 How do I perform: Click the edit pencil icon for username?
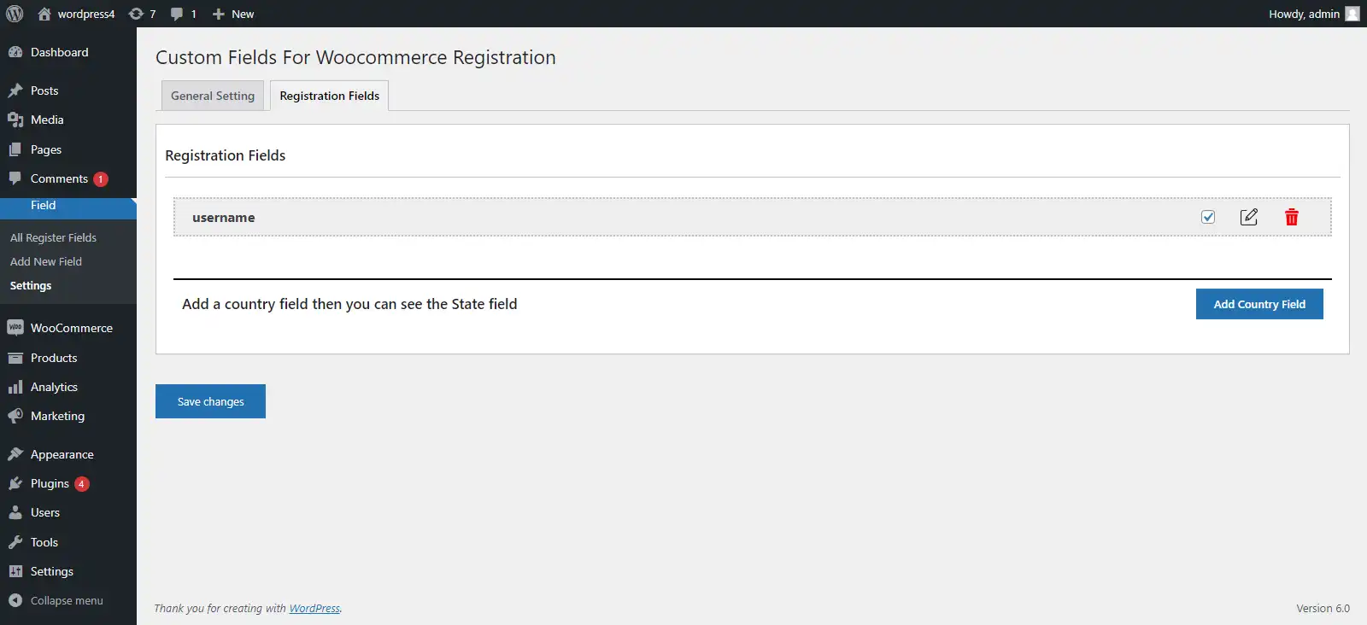pos(1249,217)
